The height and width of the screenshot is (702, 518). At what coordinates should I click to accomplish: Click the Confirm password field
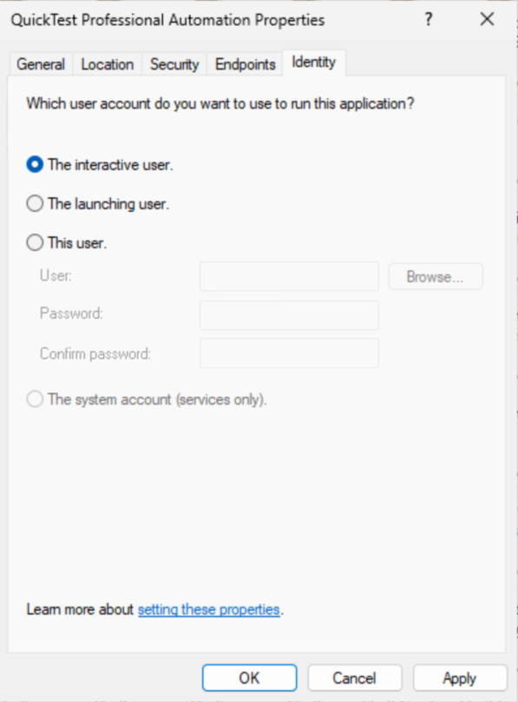point(288,353)
